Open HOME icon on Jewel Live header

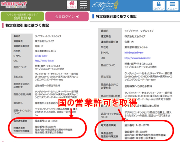[x=72, y=5]
